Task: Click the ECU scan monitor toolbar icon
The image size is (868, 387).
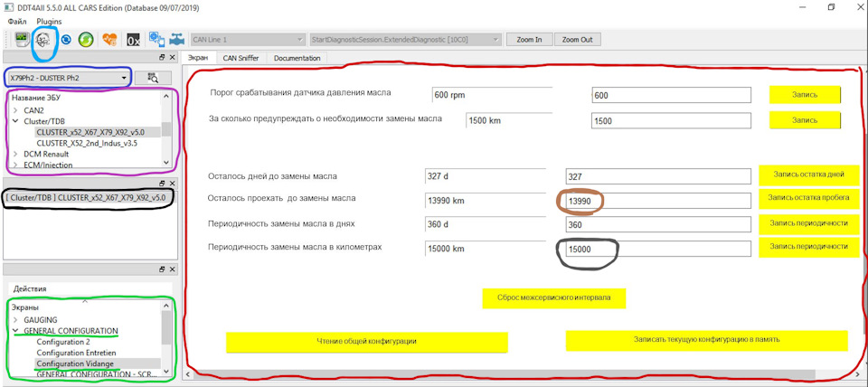Action: (x=22, y=40)
